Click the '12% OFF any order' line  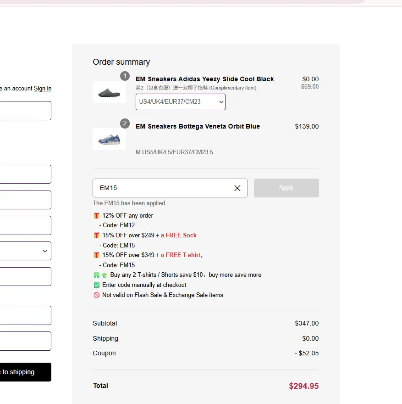click(x=127, y=216)
